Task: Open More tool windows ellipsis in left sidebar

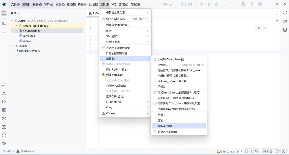Action: point(4,32)
